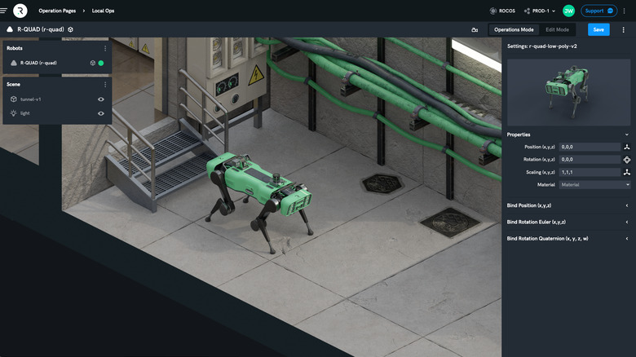This screenshot has height=357, width=636.
Task: Toggle the R-QUAD green status indicator
Action: pos(101,63)
